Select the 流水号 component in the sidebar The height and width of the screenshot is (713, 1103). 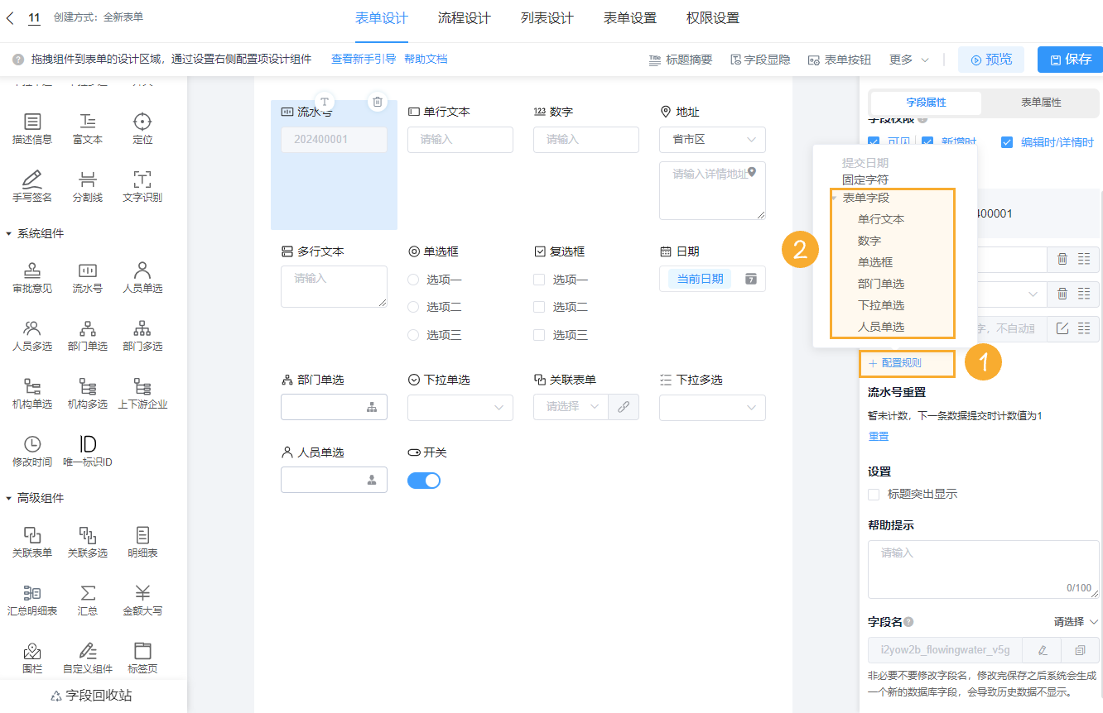tap(87, 277)
